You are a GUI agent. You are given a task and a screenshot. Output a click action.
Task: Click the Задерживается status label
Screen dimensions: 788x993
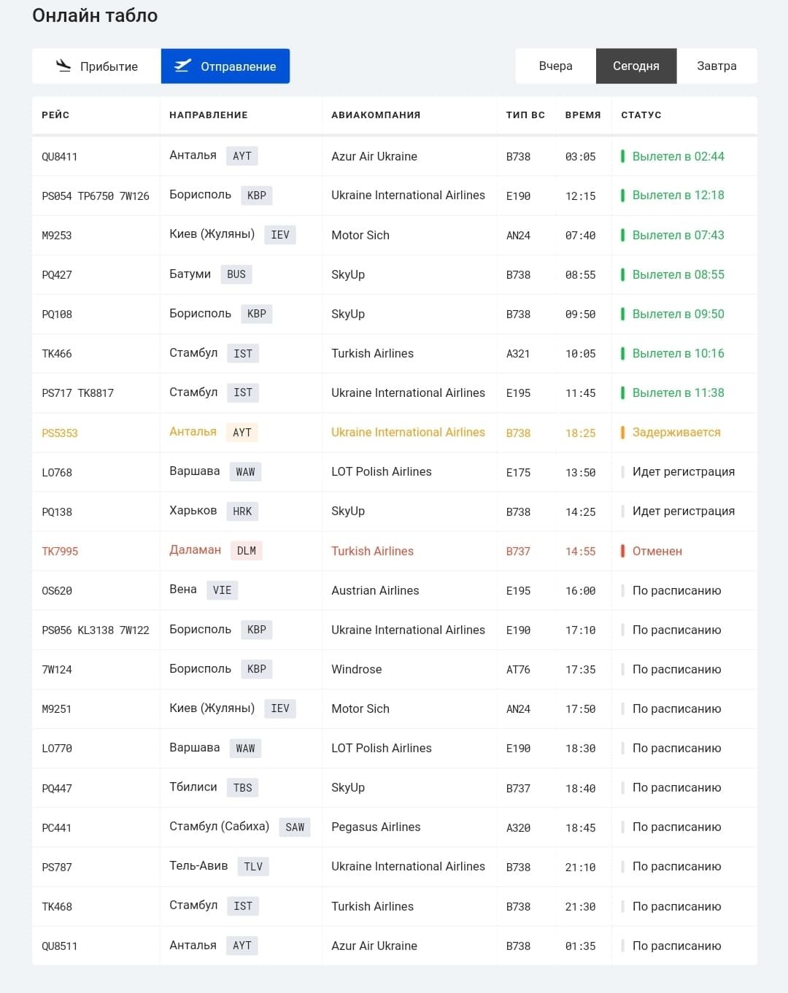[676, 433]
